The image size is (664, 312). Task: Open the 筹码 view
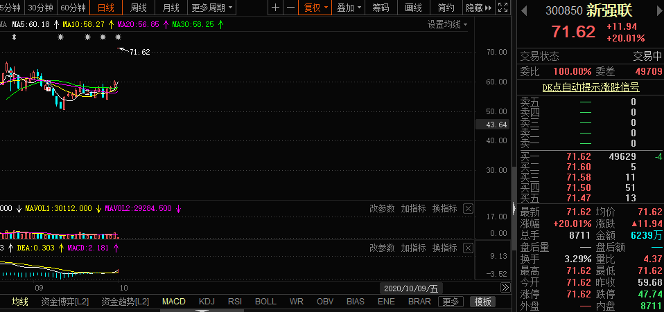point(381,8)
